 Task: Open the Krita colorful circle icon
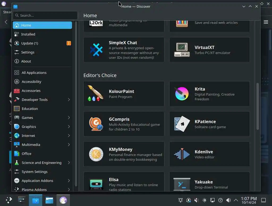pos(182,93)
